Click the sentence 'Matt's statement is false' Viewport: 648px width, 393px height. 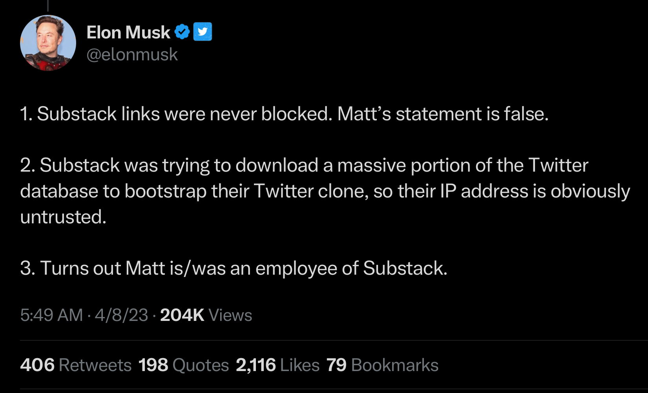coord(443,114)
